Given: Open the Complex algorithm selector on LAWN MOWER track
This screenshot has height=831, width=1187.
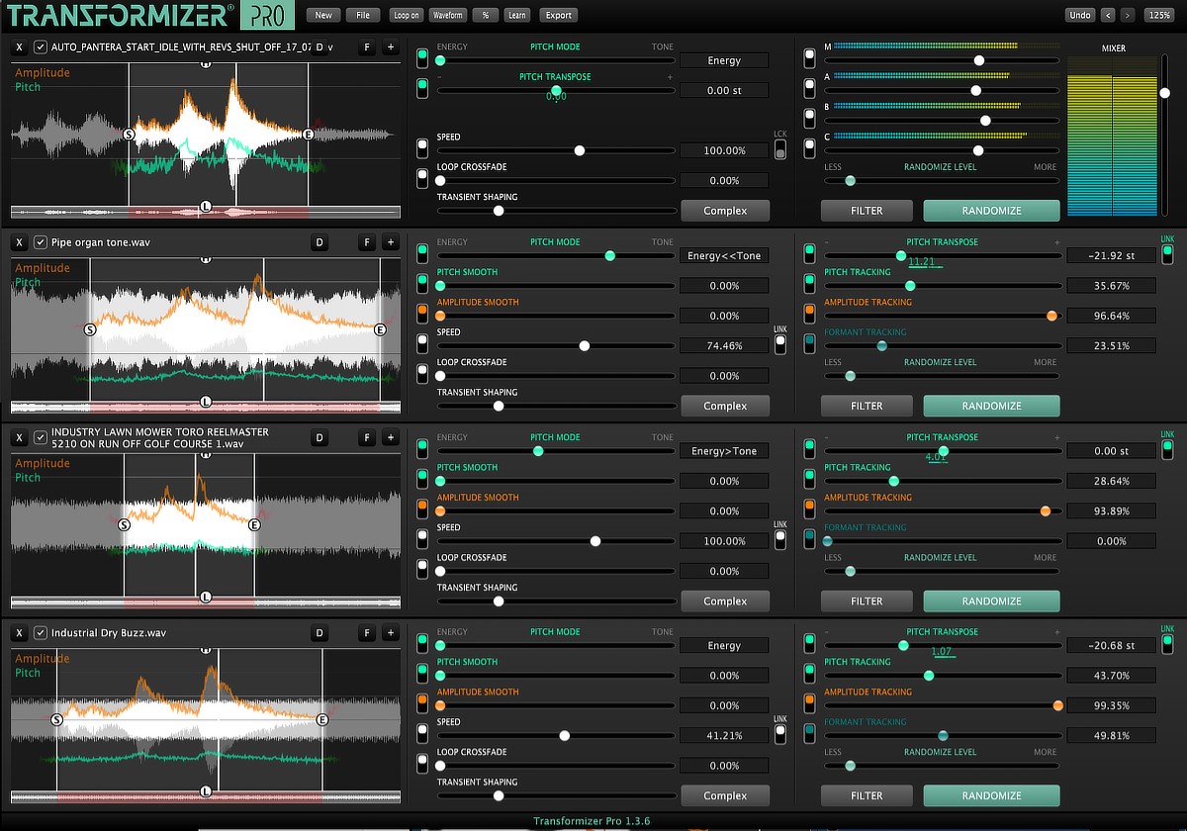Looking at the screenshot, I should point(725,600).
